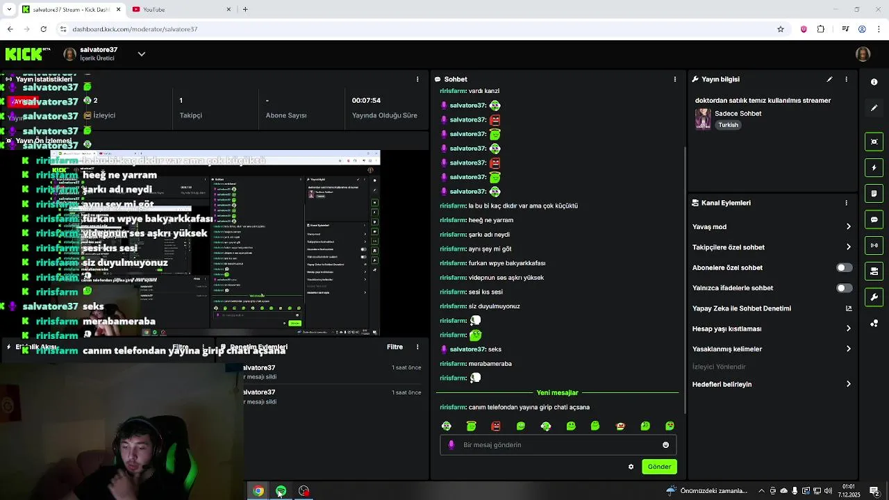Expand Yavaş mod settings
The width and height of the screenshot is (889, 500).
coord(848,226)
